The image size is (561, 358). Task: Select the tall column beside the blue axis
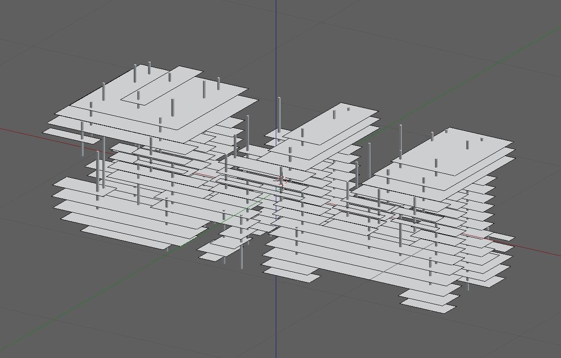tap(279, 115)
